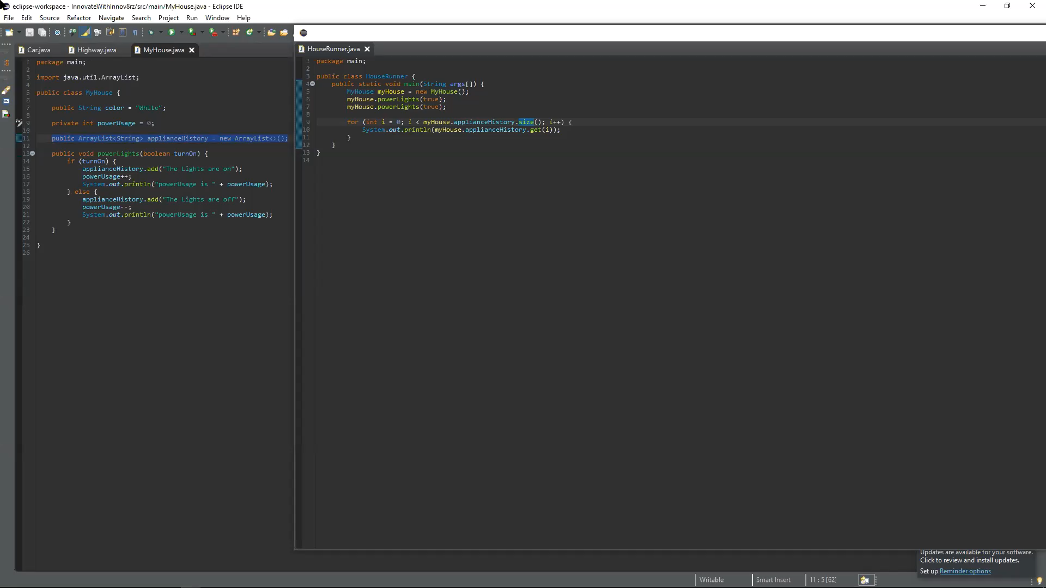
Task: Switch to the Highway.java tab
Action: coord(96,50)
